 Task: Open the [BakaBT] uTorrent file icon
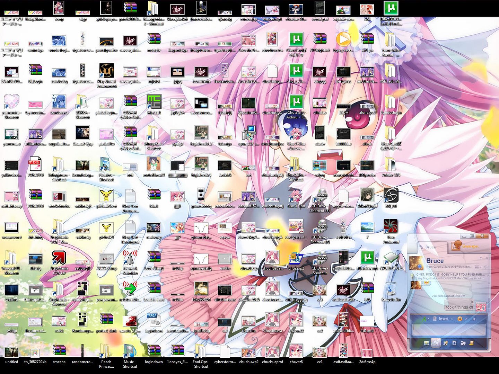click(x=391, y=8)
